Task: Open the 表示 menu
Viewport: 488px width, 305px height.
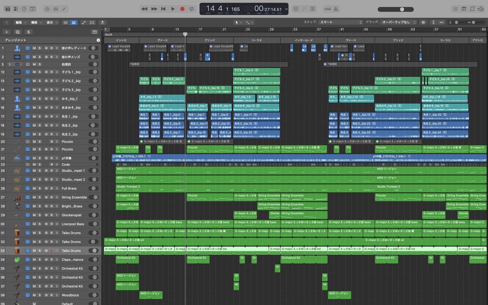Action: pyautogui.click(x=52, y=22)
